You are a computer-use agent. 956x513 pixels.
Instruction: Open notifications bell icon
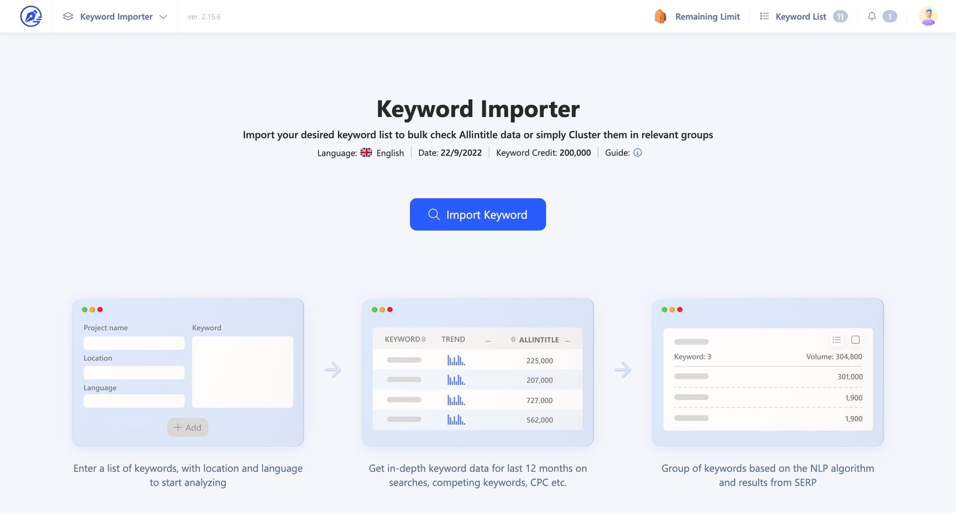click(872, 16)
